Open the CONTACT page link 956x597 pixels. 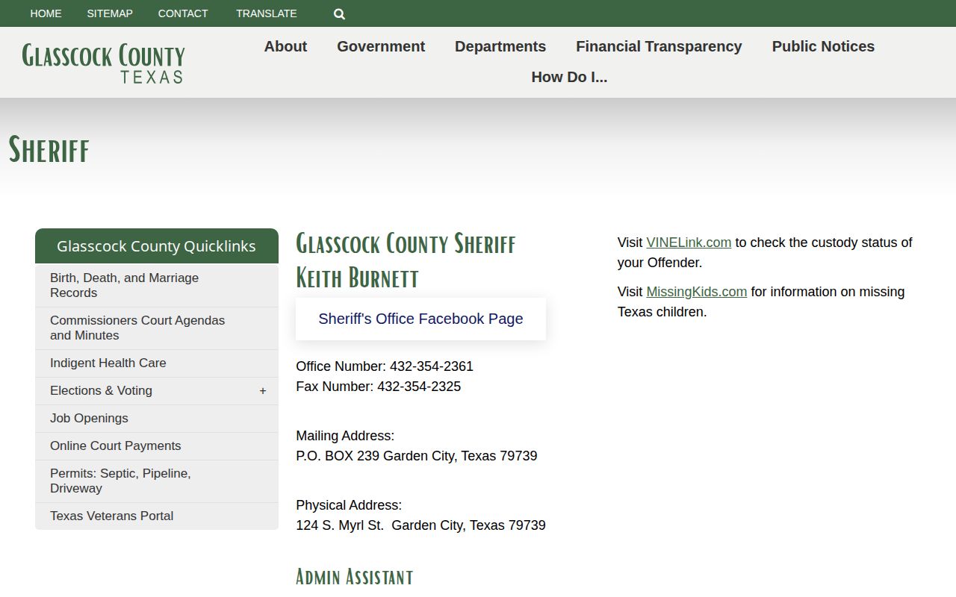click(x=183, y=13)
